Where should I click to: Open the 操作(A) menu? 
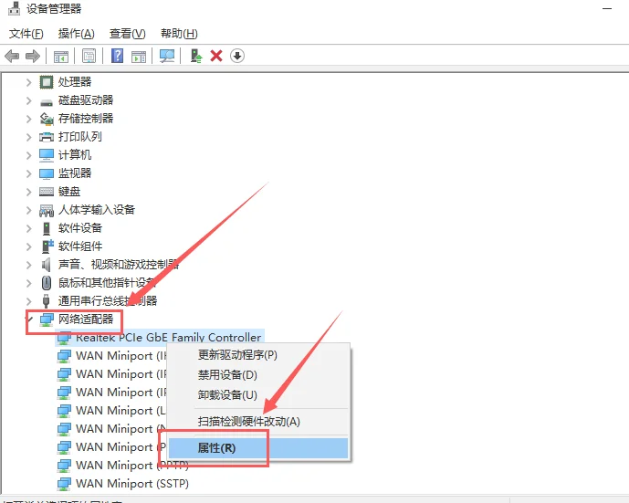click(76, 34)
